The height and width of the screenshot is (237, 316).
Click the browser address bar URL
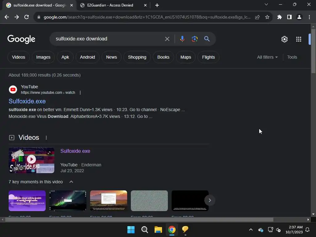[x=147, y=17]
